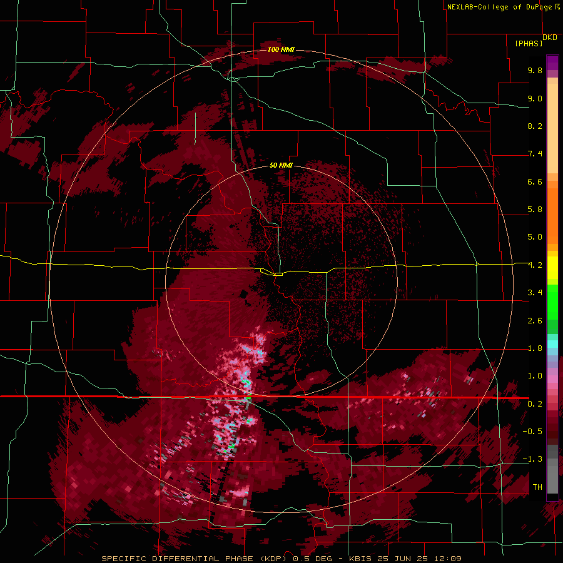Image resolution: width=563 pixels, height=563 pixels.
Task: Click the 3.4 legend value
Action: coord(535,293)
